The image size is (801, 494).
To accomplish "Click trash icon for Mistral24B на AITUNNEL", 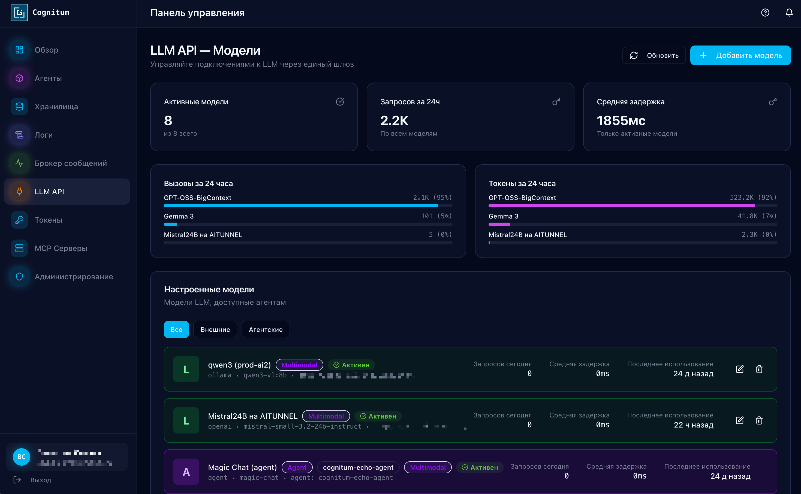I will tap(759, 420).
